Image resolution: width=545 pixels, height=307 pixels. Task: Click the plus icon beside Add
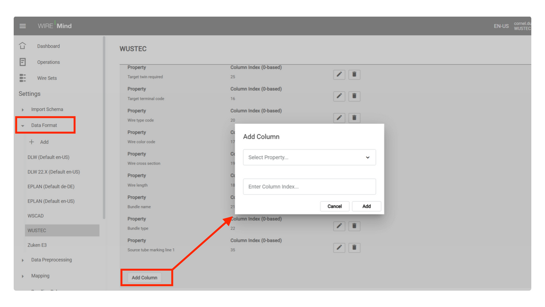[31, 142]
